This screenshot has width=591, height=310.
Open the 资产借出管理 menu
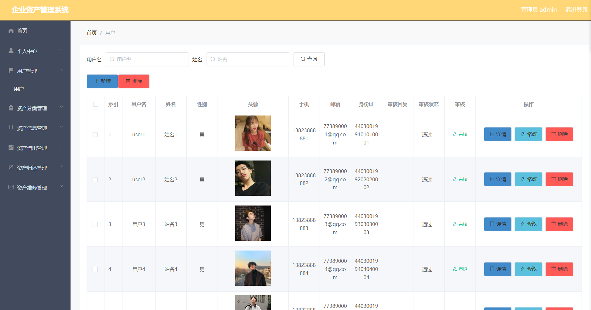pos(35,148)
